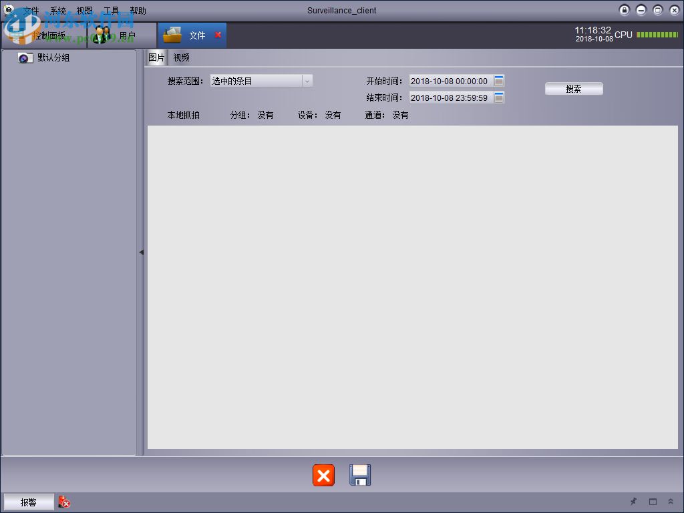Click the floppy disk save icon
Viewport: 684px width, 513px height.
[360, 475]
